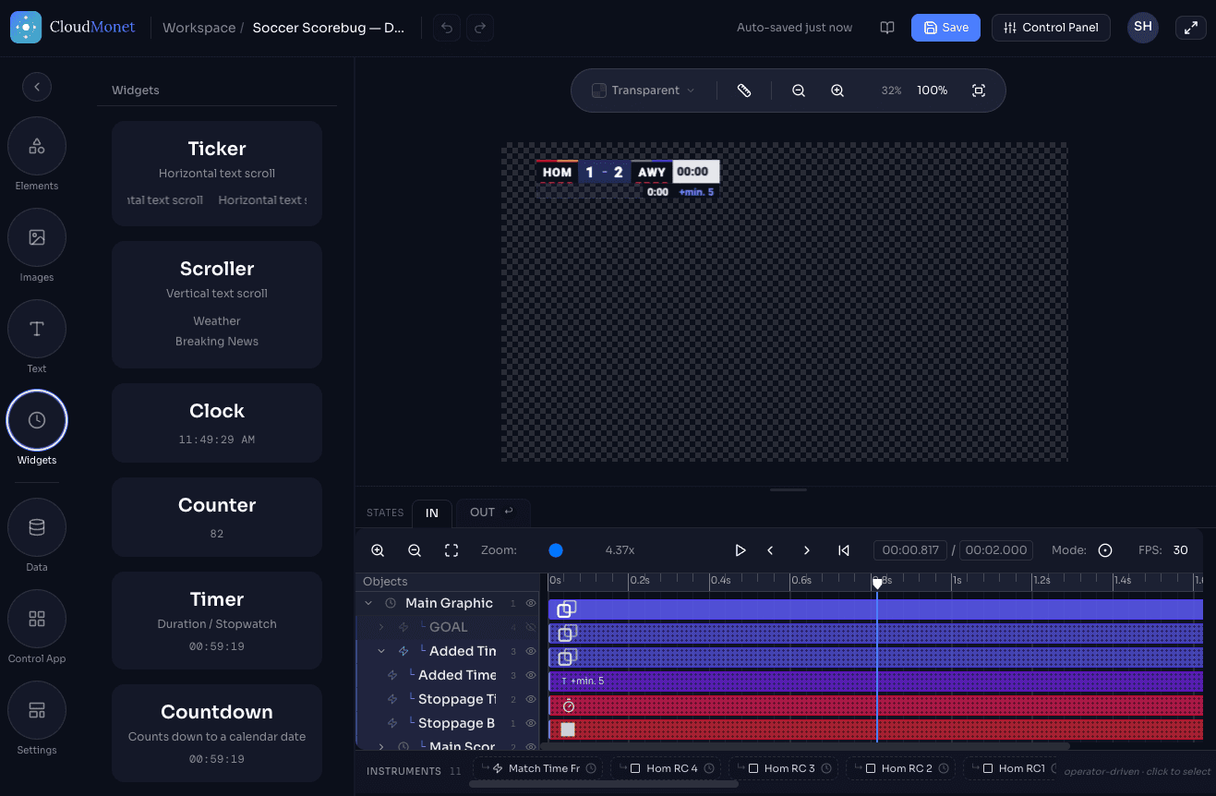
Task: Expand the Main Scor group
Action: tap(380, 746)
